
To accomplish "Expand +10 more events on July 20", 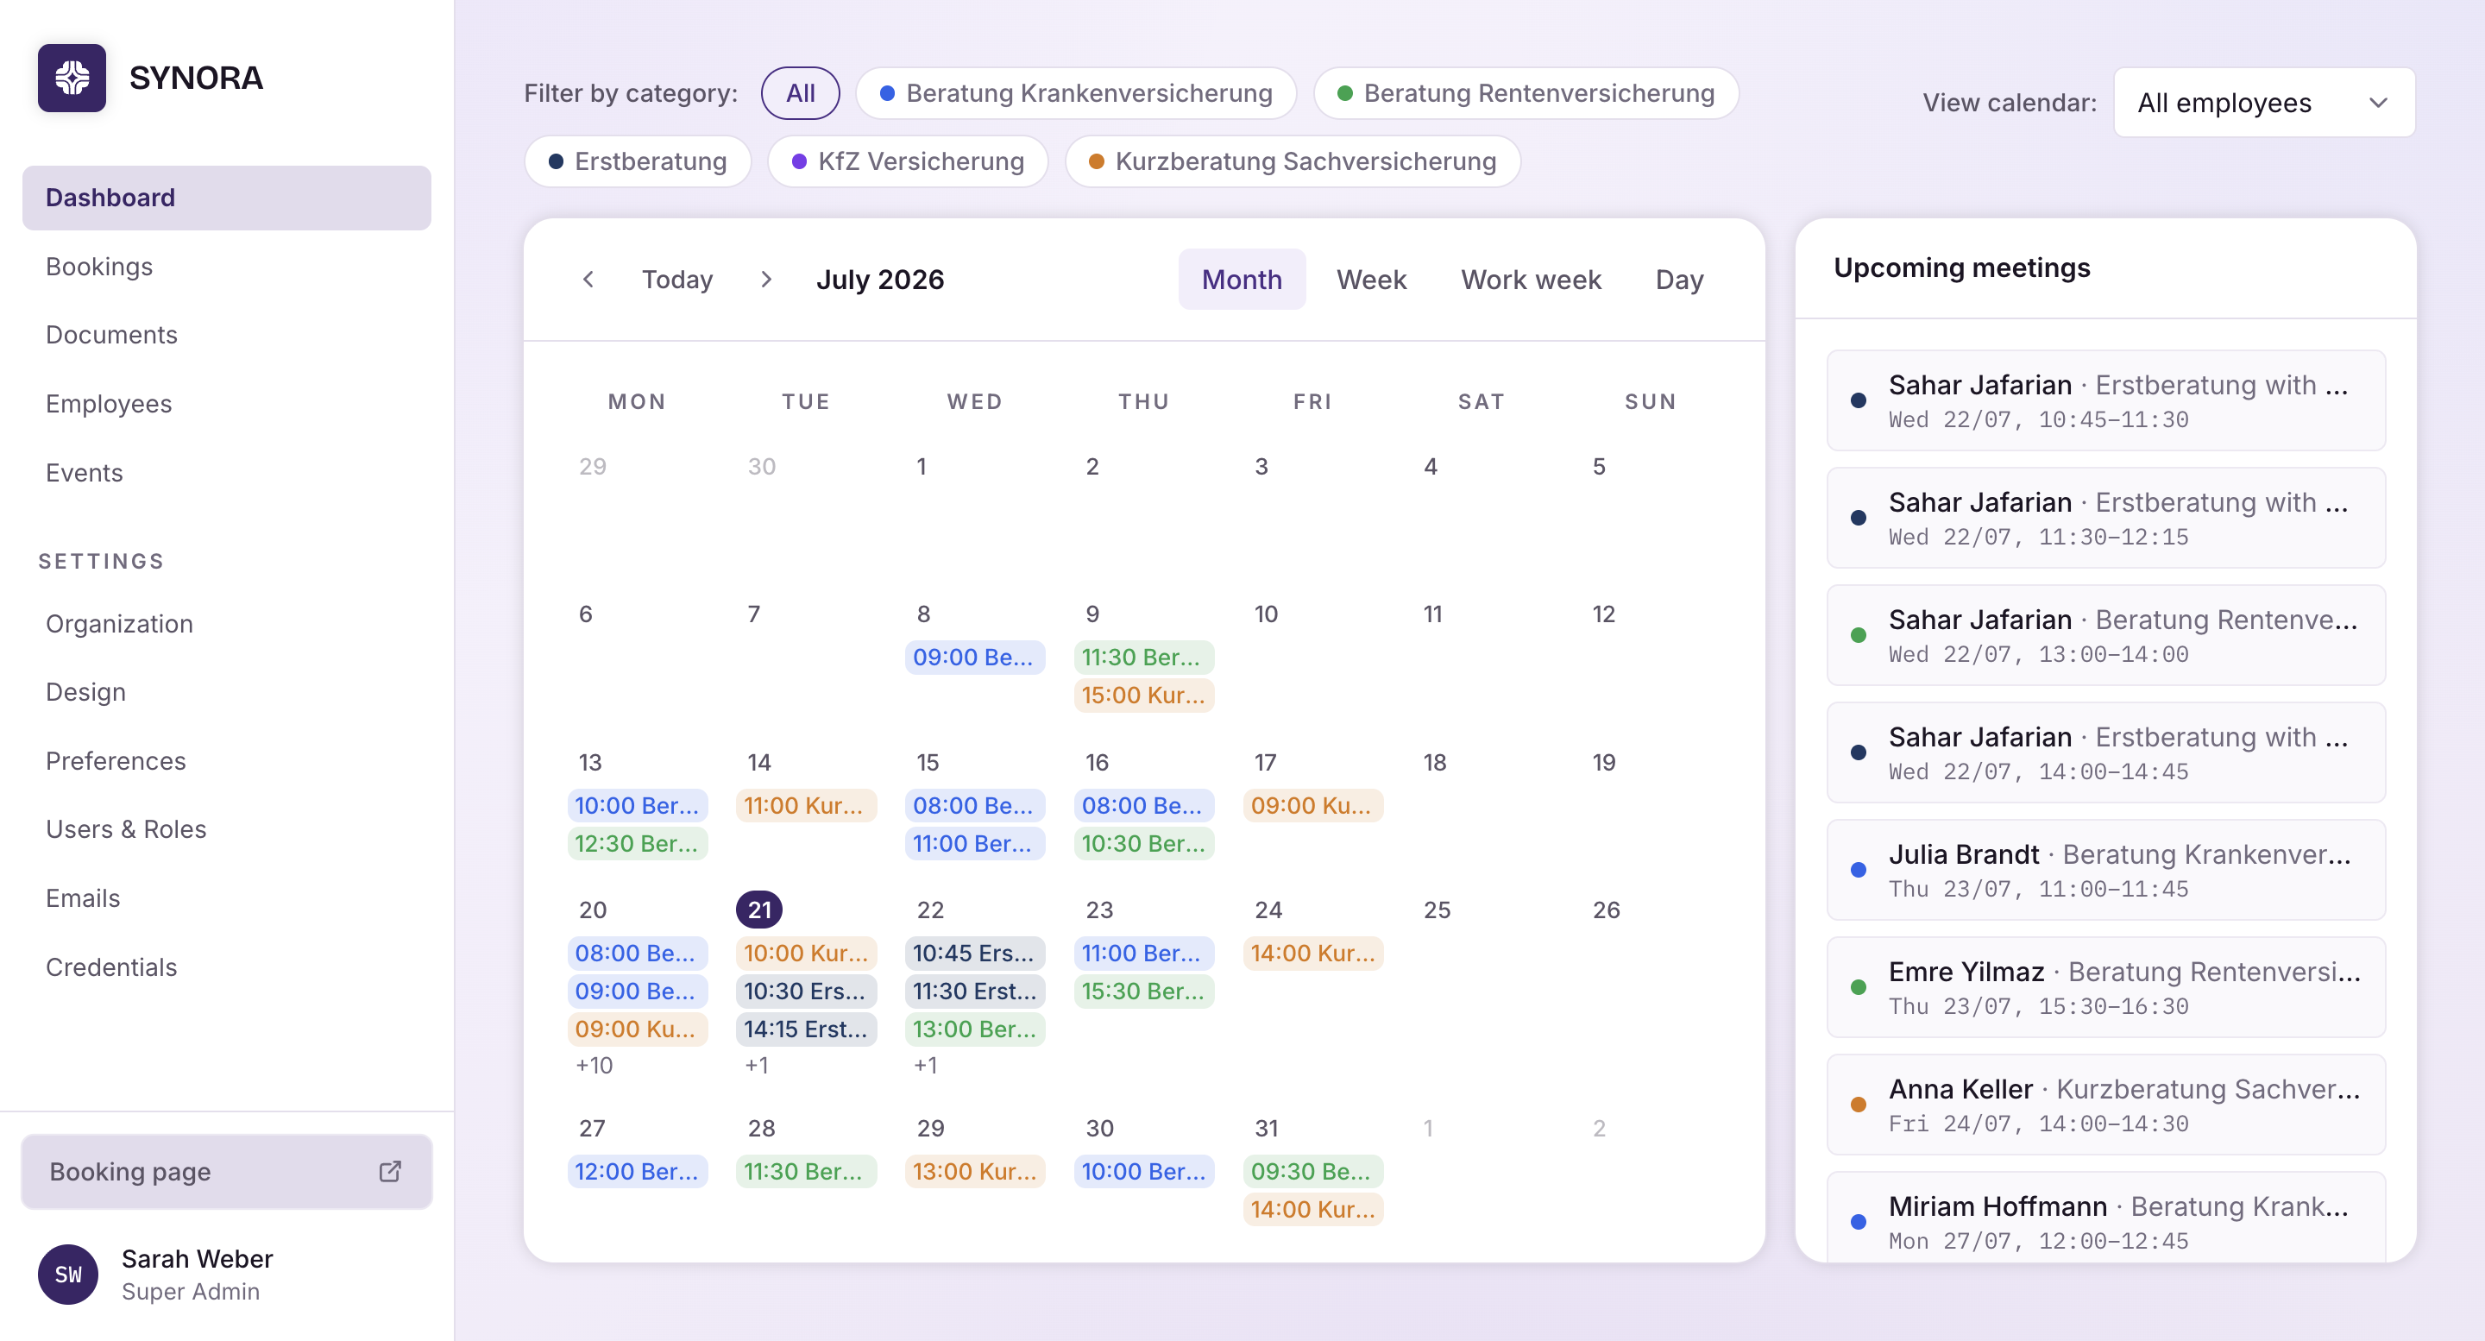I will coord(595,1065).
